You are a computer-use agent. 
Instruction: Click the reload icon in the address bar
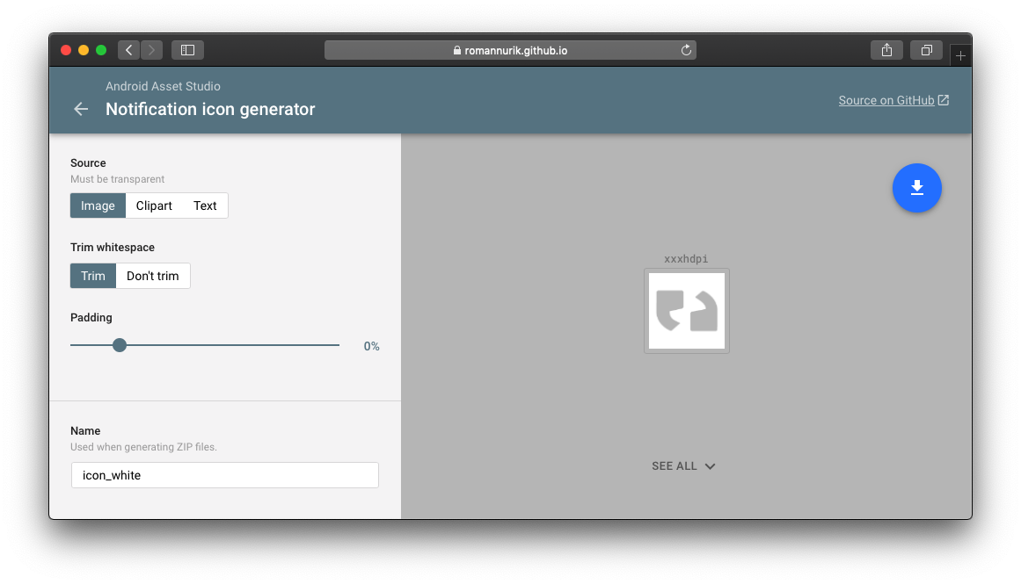click(686, 50)
